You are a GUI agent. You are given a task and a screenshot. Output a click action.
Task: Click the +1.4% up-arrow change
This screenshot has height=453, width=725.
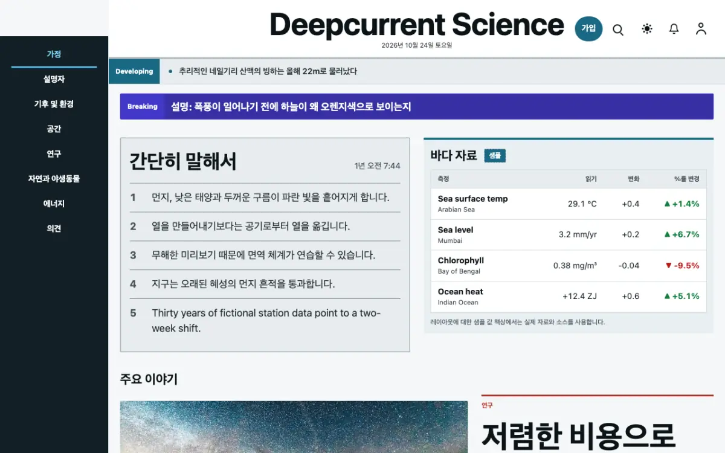[681, 204]
